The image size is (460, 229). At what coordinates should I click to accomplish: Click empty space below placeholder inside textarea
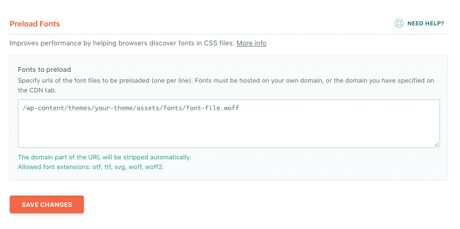[227, 132]
